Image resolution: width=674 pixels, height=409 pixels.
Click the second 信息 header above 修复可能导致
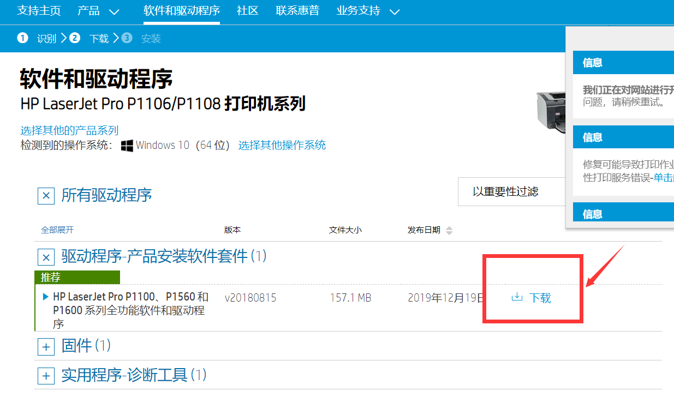coord(623,137)
